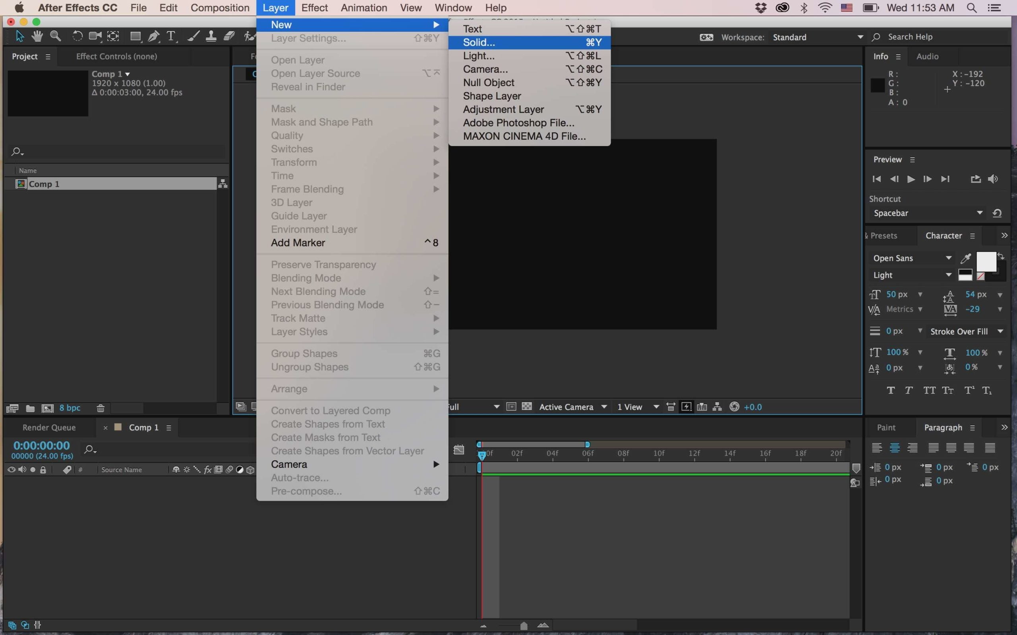
Task: Switch to the Render Queue tab
Action: pyautogui.click(x=49, y=427)
